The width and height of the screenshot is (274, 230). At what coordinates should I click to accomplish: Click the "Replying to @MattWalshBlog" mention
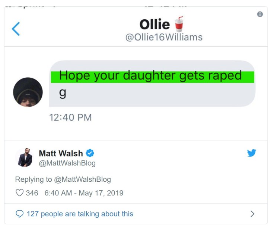coord(83,179)
